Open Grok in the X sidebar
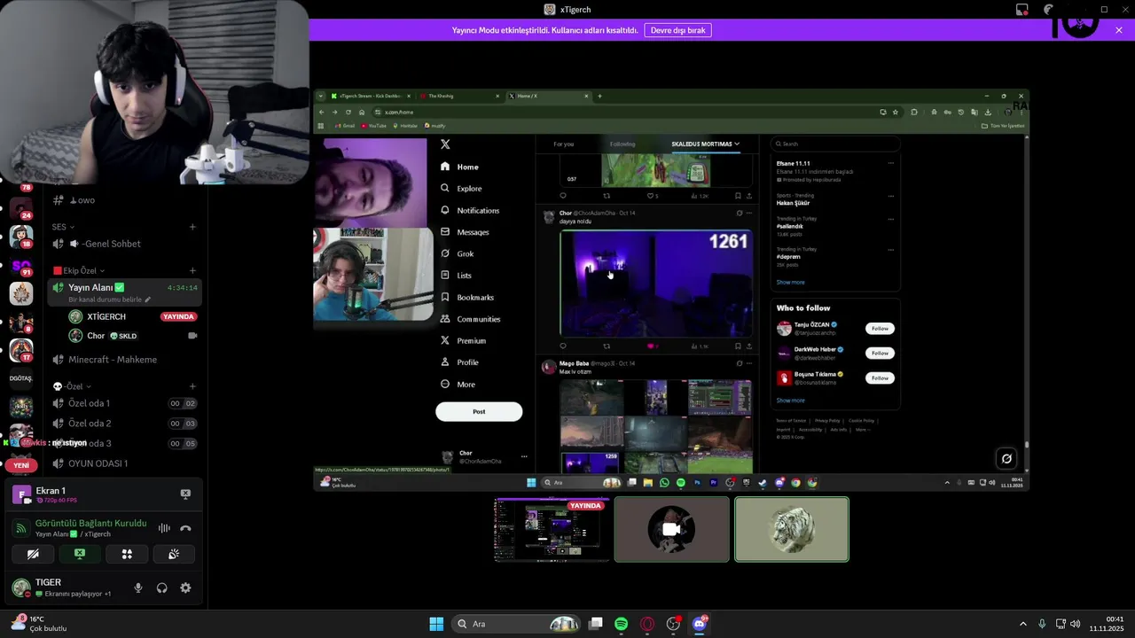The height and width of the screenshot is (638, 1135). 458,253
